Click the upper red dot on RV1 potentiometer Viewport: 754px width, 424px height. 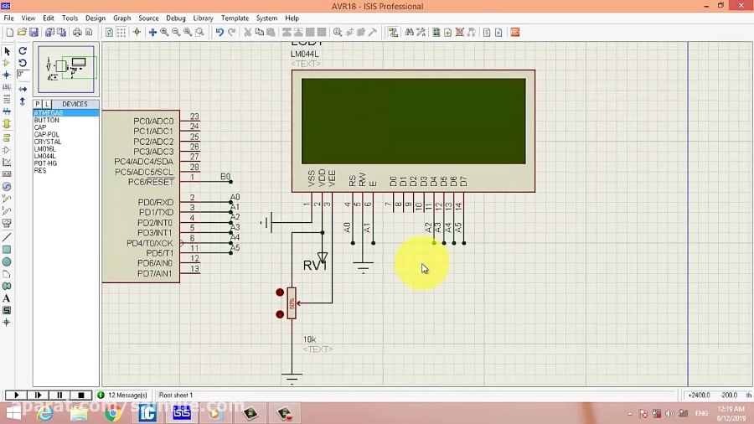click(x=280, y=292)
